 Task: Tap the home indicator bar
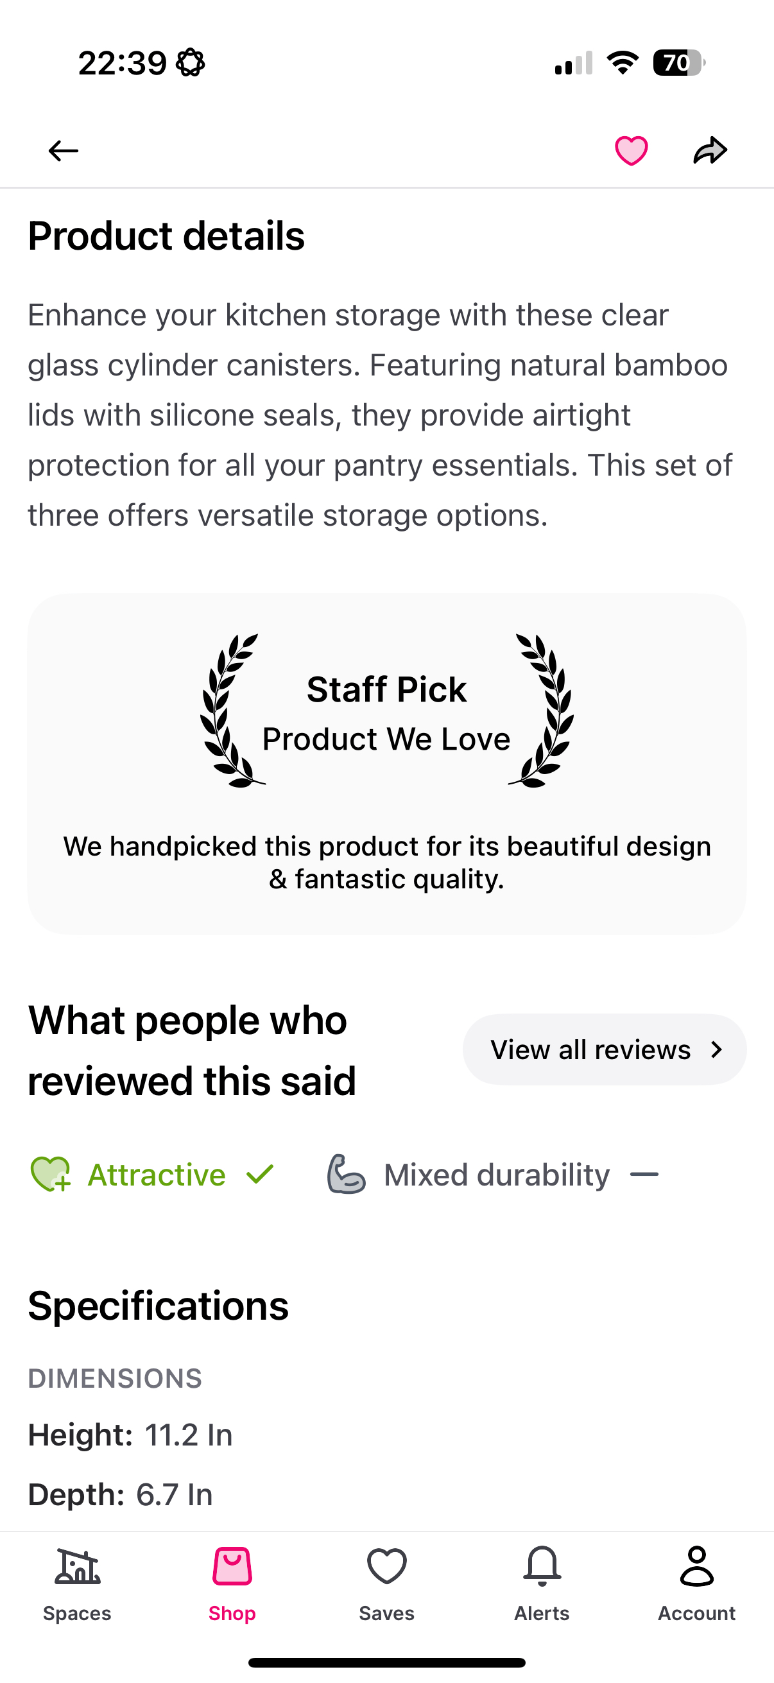click(x=386, y=1662)
